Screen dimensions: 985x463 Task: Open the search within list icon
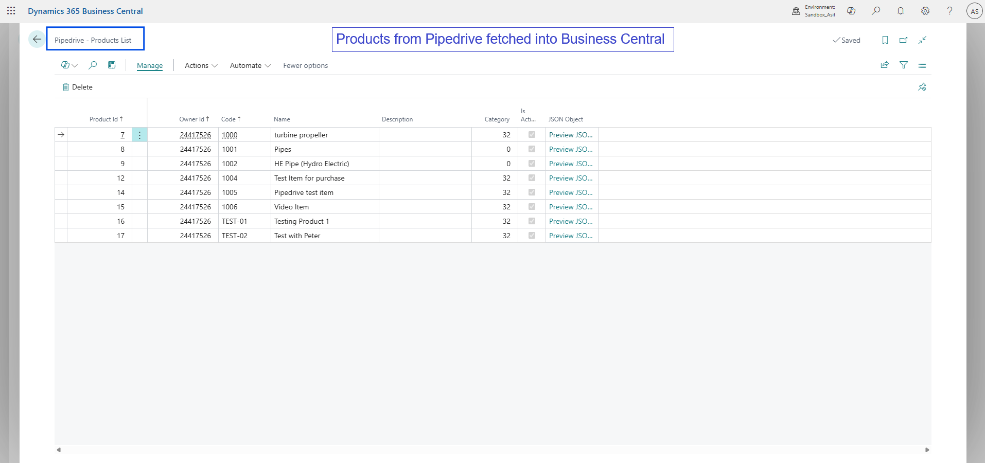click(93, 65)
